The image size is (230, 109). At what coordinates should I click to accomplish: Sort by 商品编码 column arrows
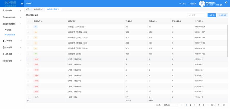[x=42, y=21]
